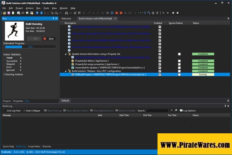The image size is (232, 155).
Task: Click the Copy toolbar icon
Action: (x=52, y=13)
